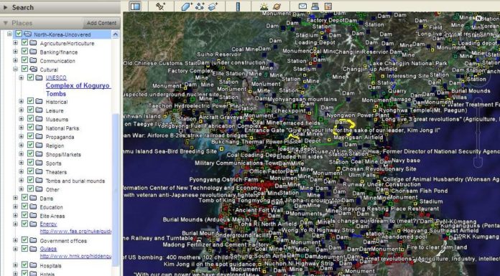The height and width of the screenshot is (276, 500).
Task: Click the Suiho Reservoir map label
Action: pos(219,54)
